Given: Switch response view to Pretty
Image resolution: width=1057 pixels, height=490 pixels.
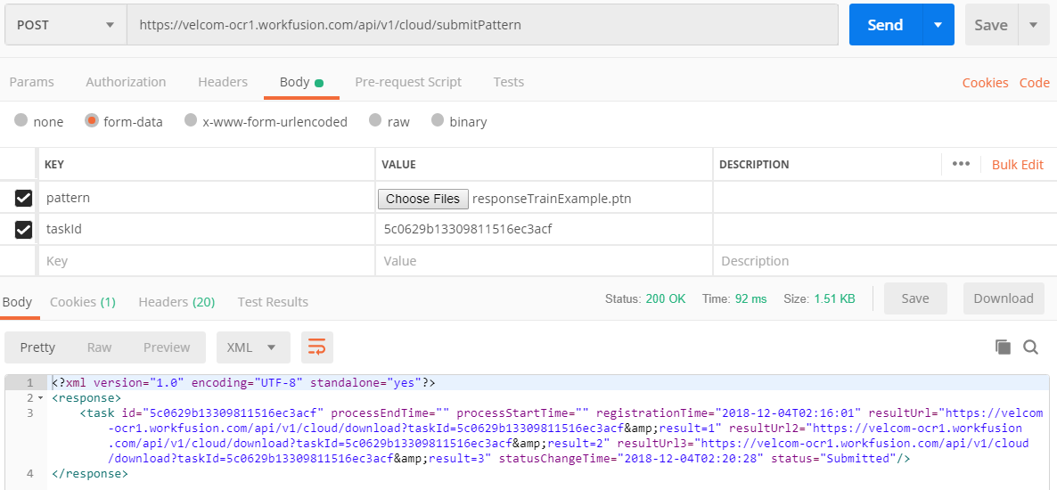Looking at the screenshot, I should click(x=37, y=347).
